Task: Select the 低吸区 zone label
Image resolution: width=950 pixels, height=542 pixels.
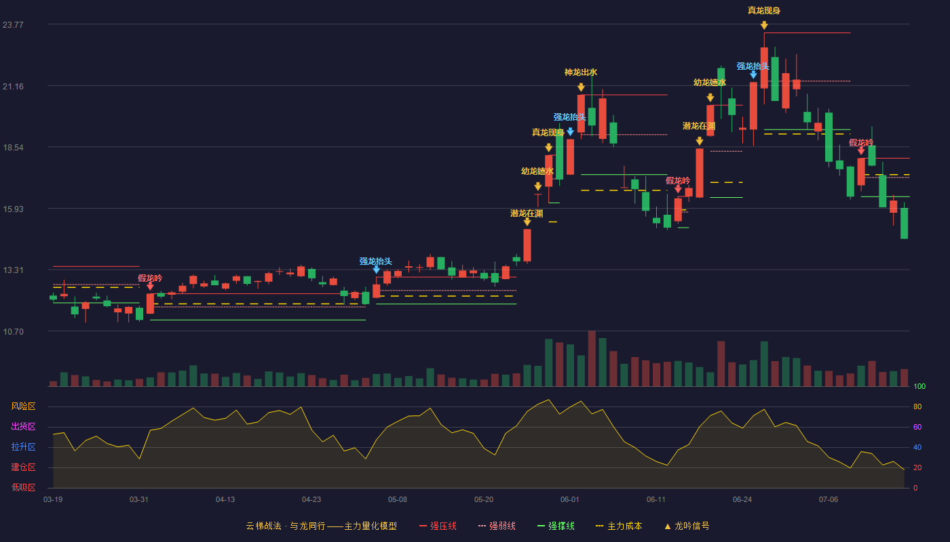Action: pyautogui.click(x=23, y=487)
